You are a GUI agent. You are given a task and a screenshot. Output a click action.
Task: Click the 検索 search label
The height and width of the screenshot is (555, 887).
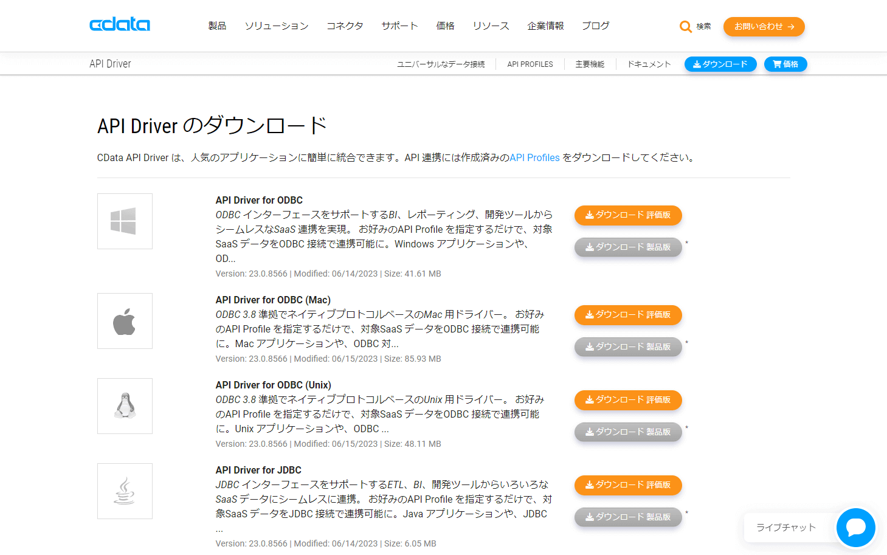pos(704,27)
